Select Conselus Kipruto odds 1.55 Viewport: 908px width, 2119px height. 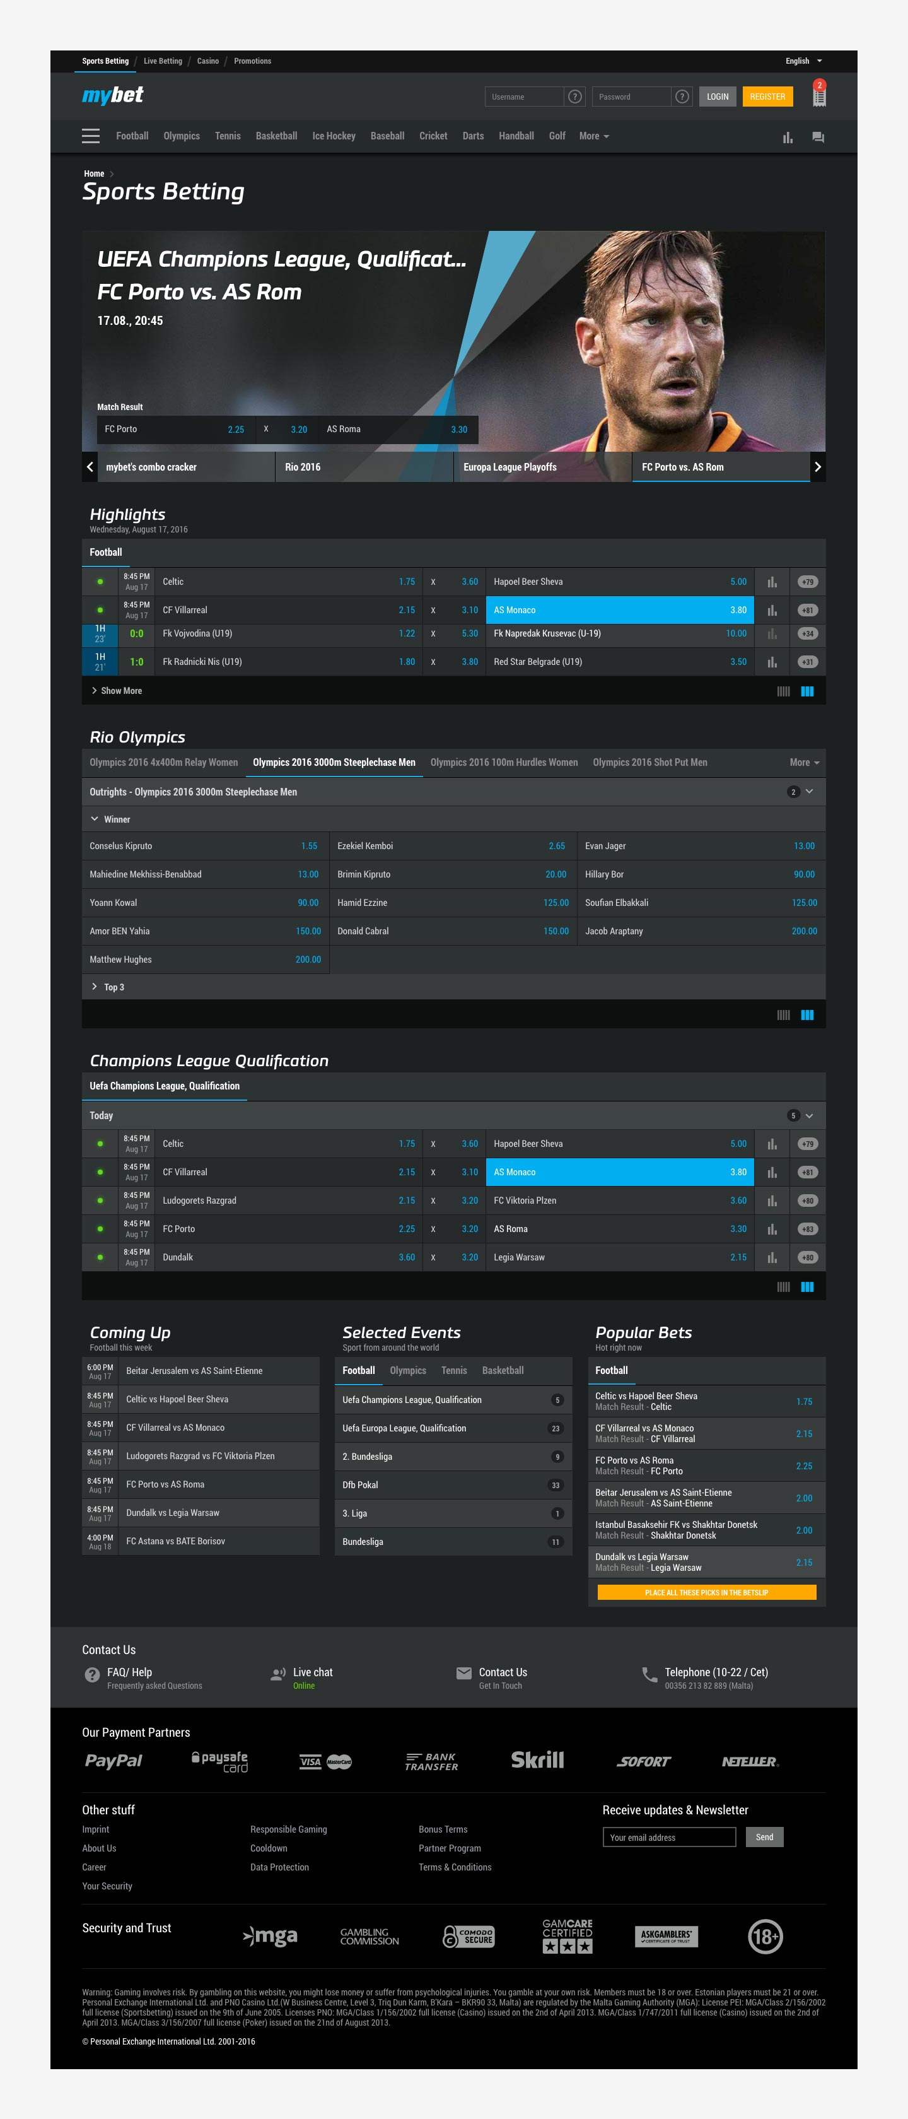(x=205, y=845)
